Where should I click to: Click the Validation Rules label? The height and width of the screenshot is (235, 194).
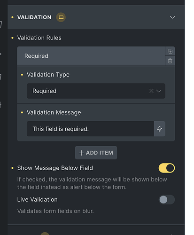(39, 38)
